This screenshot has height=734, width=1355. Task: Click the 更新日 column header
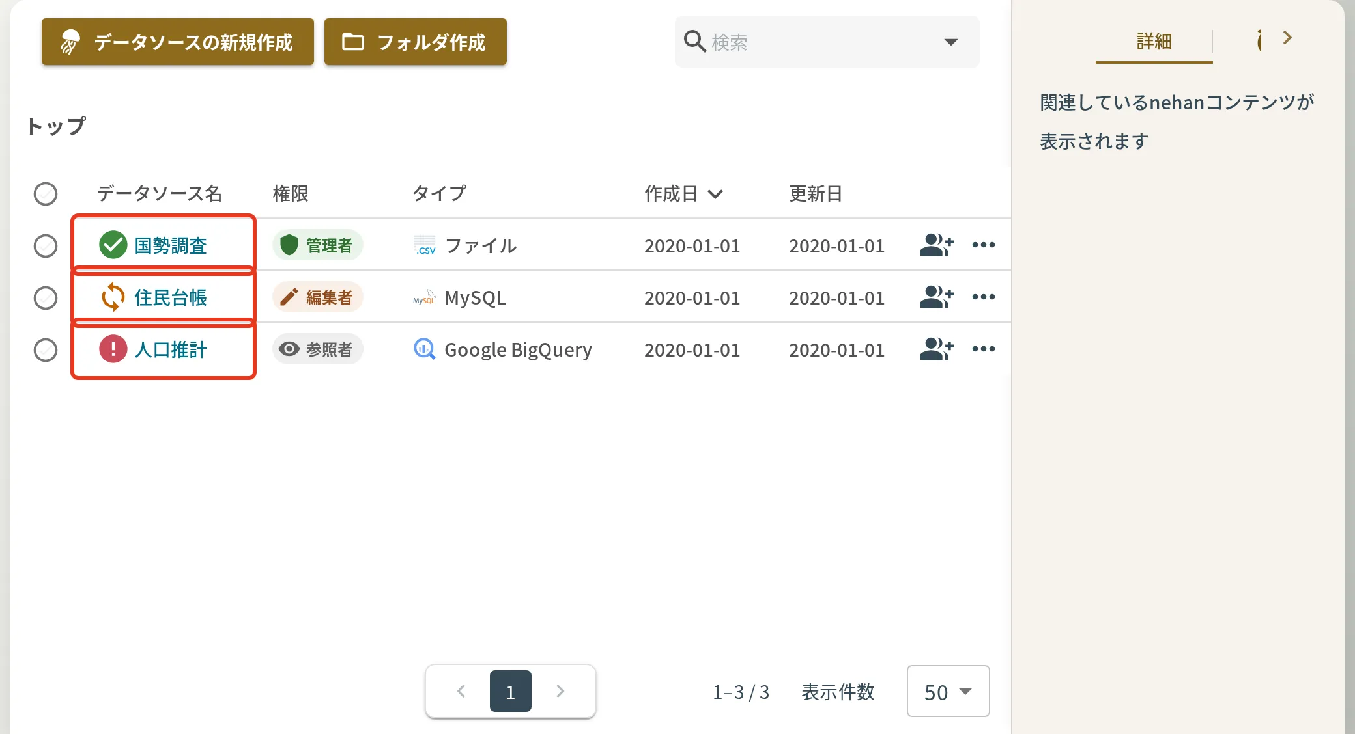[816, 193]
